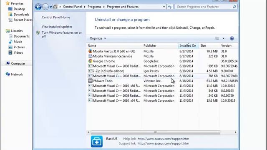Screen dimensions: 267x150
Task: Click the scroll left arrow
Action: 88,132
